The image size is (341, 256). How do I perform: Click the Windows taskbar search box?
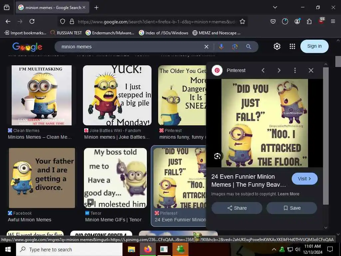(69, 249)
